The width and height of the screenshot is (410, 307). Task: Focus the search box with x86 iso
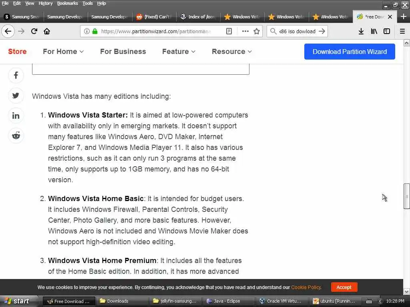(297, 31)
